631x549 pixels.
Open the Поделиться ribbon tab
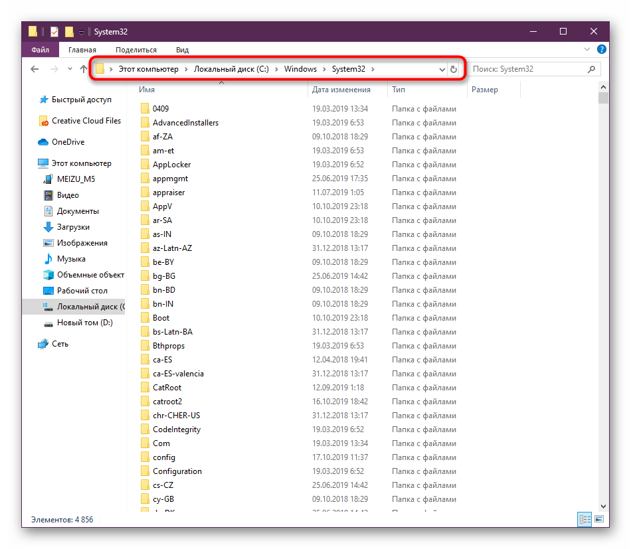point(136,50)
